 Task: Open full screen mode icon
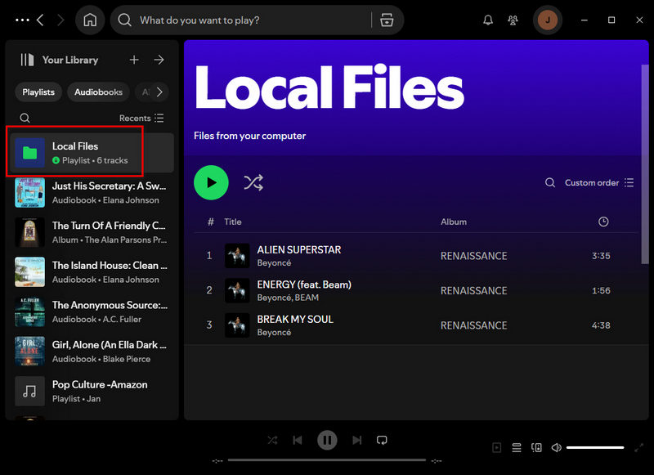(638, 448)
